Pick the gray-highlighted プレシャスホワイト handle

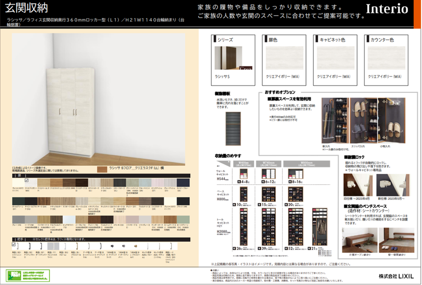(x=53, y=246)
